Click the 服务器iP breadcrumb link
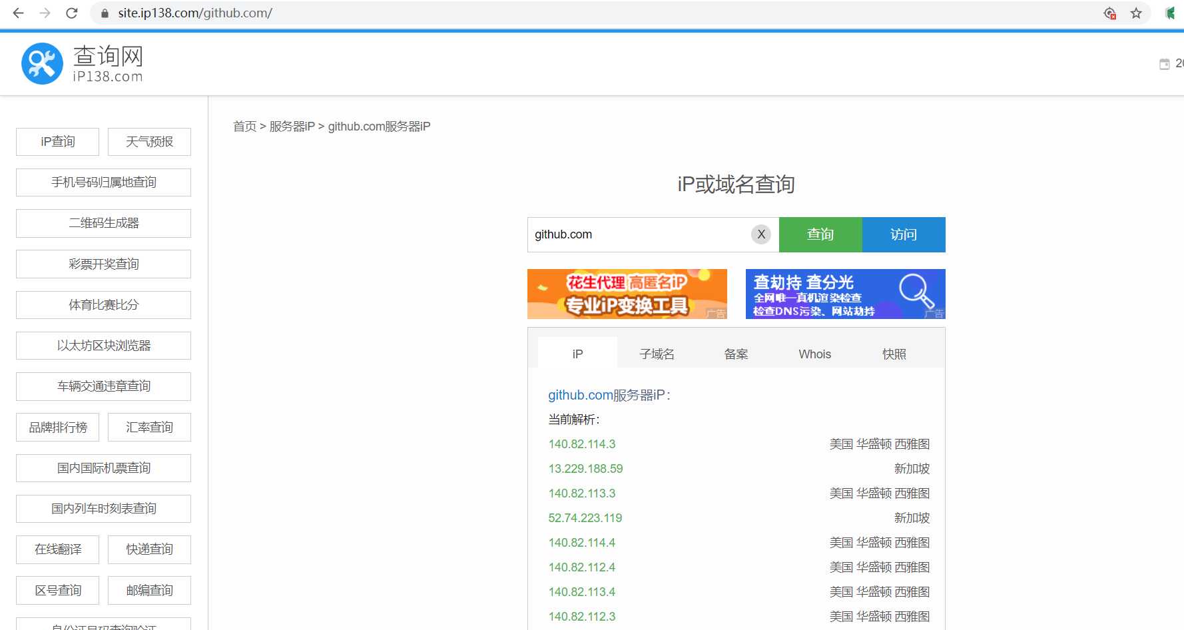 coord(292,127)
